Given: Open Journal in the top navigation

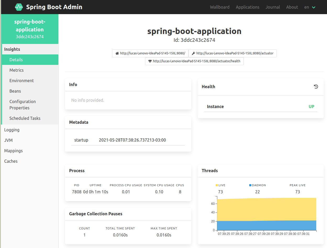Looking at the screenshot, I should (273, 7).
